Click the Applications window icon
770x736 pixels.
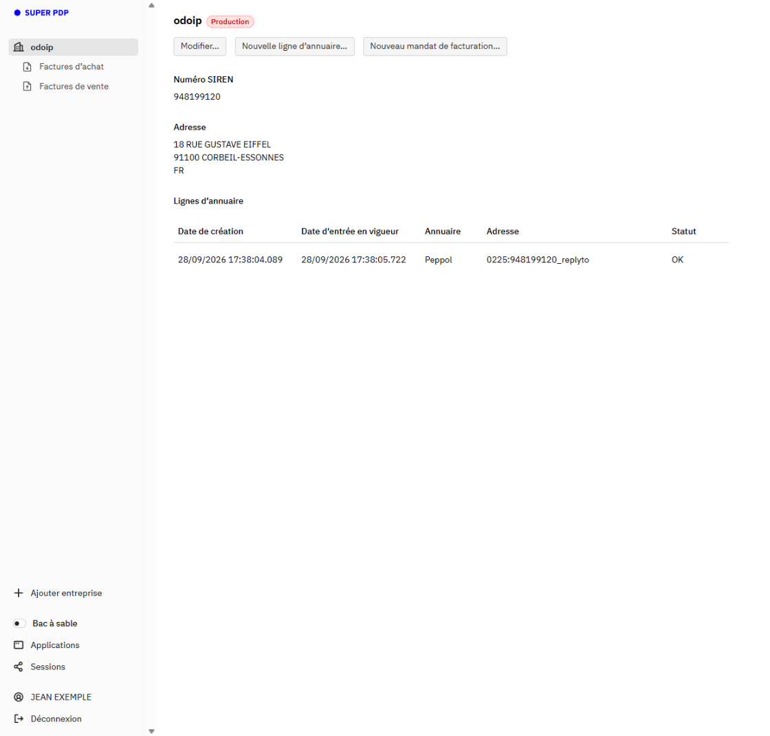(x=19, y=645)
